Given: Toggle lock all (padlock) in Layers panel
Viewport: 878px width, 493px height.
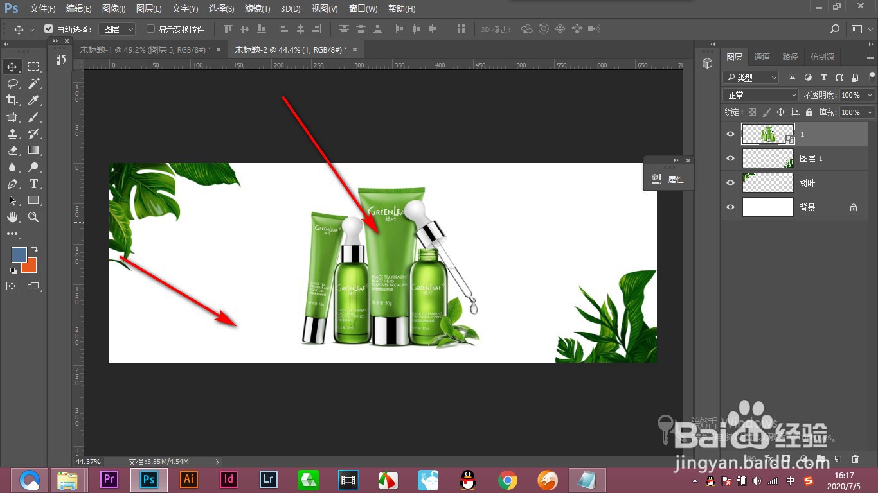Looking at the screenshot, I should point(809,112).
